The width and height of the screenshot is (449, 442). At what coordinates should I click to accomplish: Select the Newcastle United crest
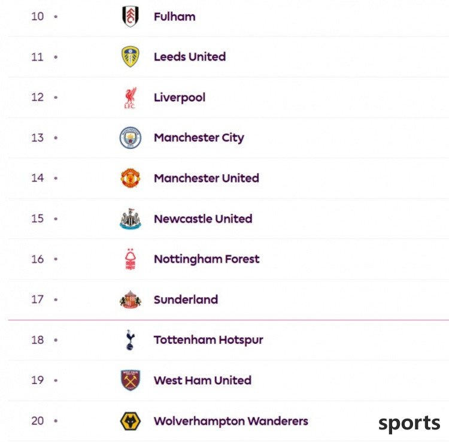(131, 219)
